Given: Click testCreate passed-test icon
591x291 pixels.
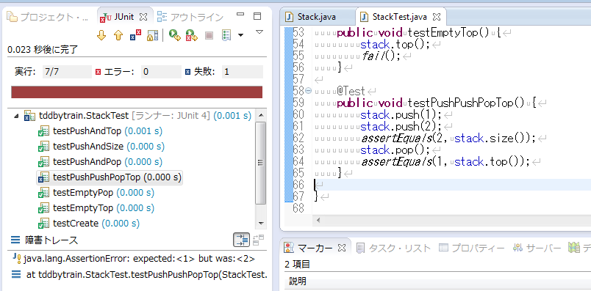Looking at the screenshot, I should 43,224.
